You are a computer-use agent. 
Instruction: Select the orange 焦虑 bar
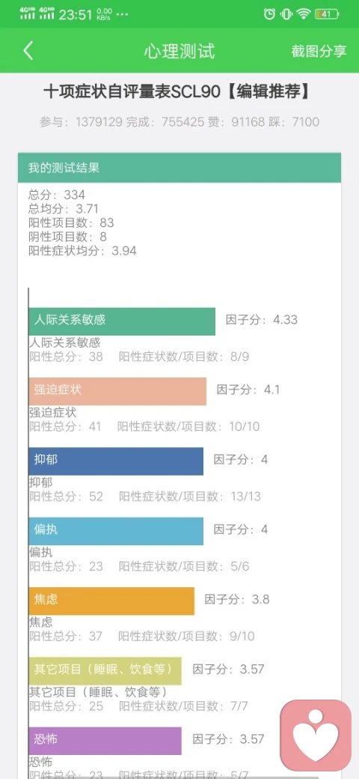111,601
